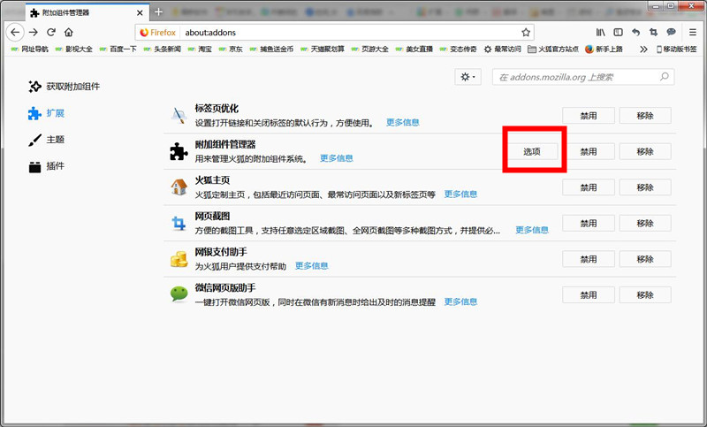Screen dimensions: 707x427
Task: Click the 标签页优化 extension icon
Action: pos(179,116)
